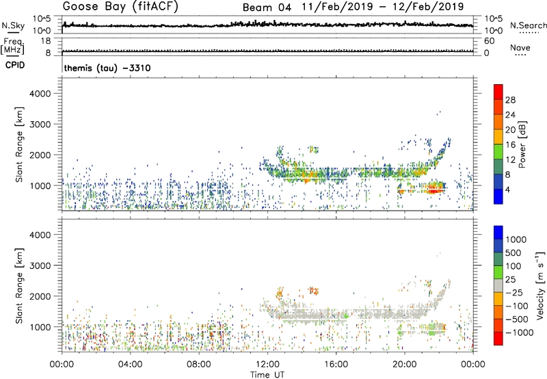Click the 'Goose Bay (fitACF)' plot title
547x379 pixels.
(x=120, y=7)
